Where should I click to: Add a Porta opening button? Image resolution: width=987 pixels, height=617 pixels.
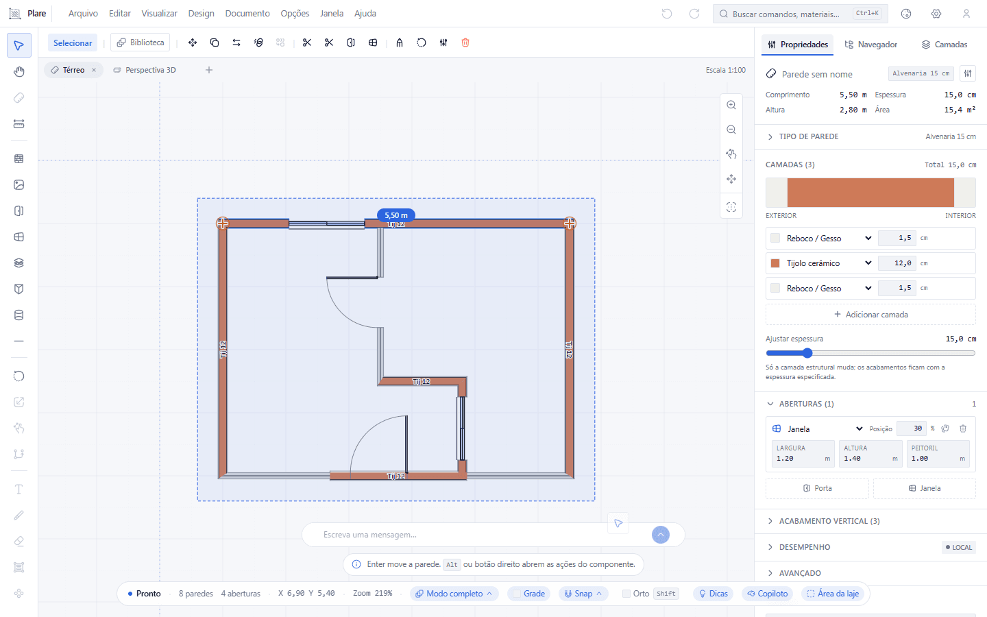coord(817,488)
